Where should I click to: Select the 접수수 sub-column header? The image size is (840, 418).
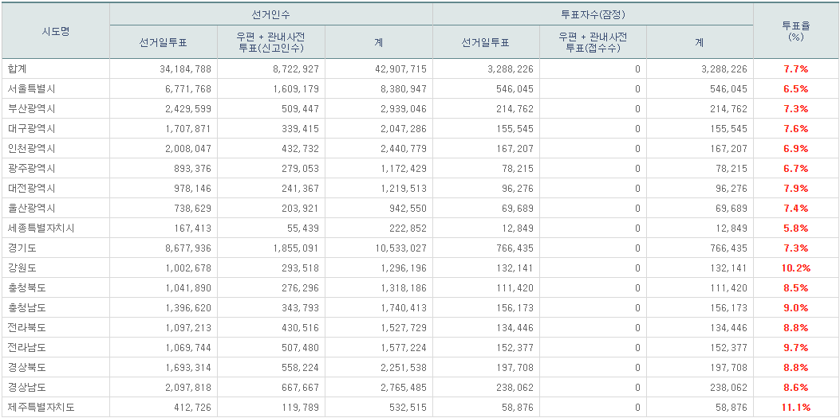pyautogui.click(x=592, y=43)
